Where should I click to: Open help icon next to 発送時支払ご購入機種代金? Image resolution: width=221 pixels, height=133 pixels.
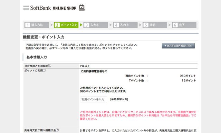click(x=57, y=130)
